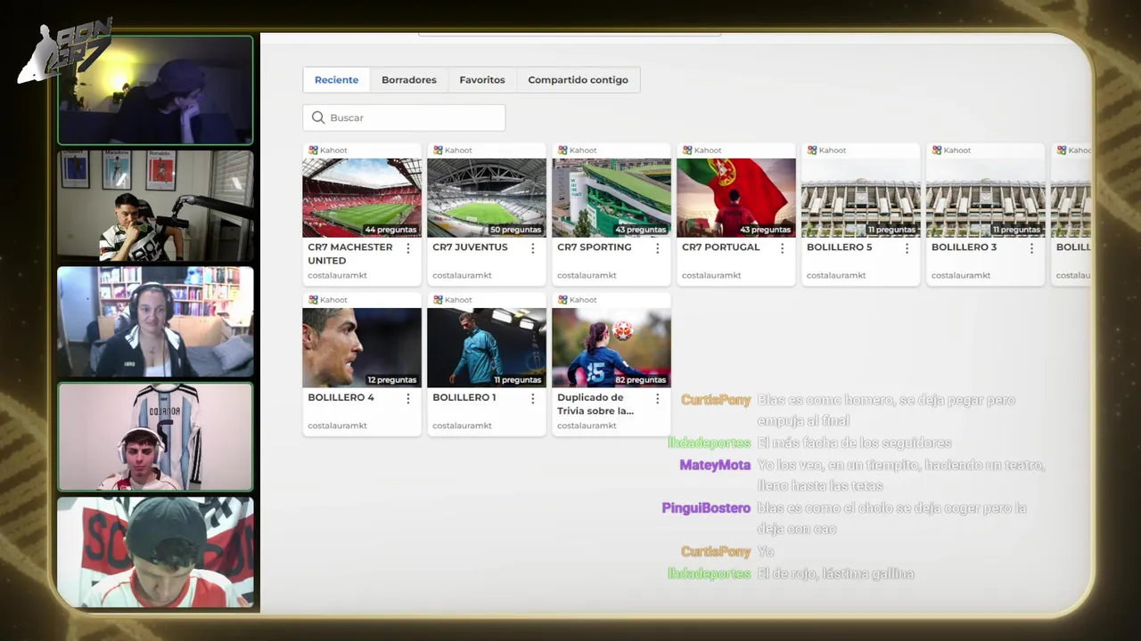Click the Duplicado de Trivia sobre la... title
1141x641 pixels.
595,404
